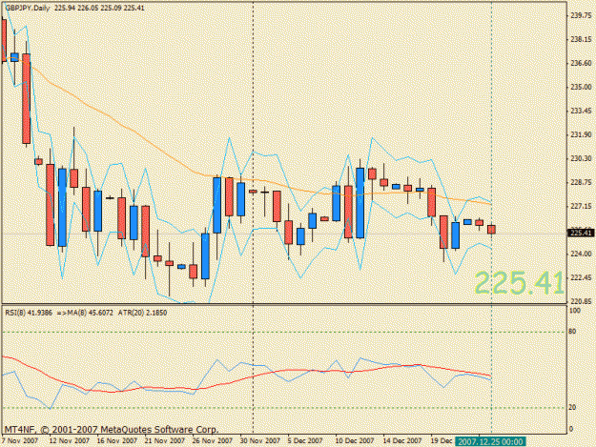
Task: Click the 228.75 price axis label
Action: (x=581, y=182)
